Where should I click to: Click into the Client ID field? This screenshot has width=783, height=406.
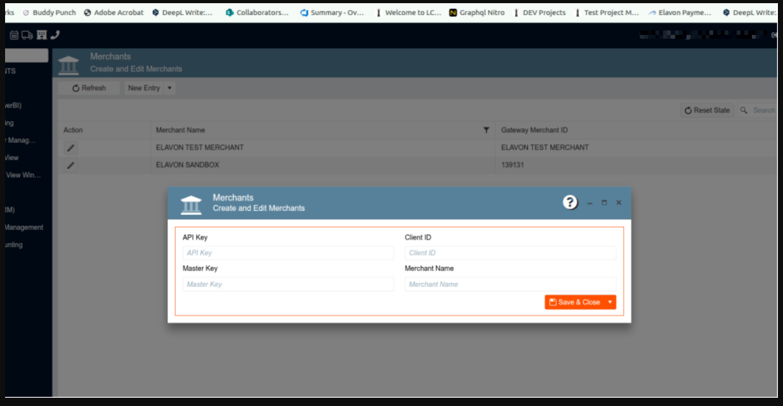510,253
